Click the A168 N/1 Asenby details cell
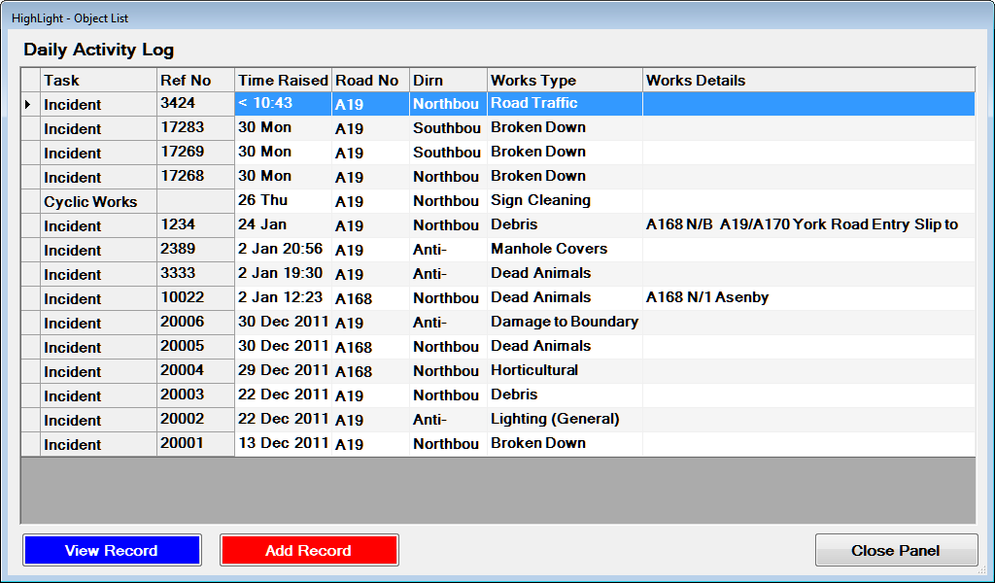 tap(808, 297)
